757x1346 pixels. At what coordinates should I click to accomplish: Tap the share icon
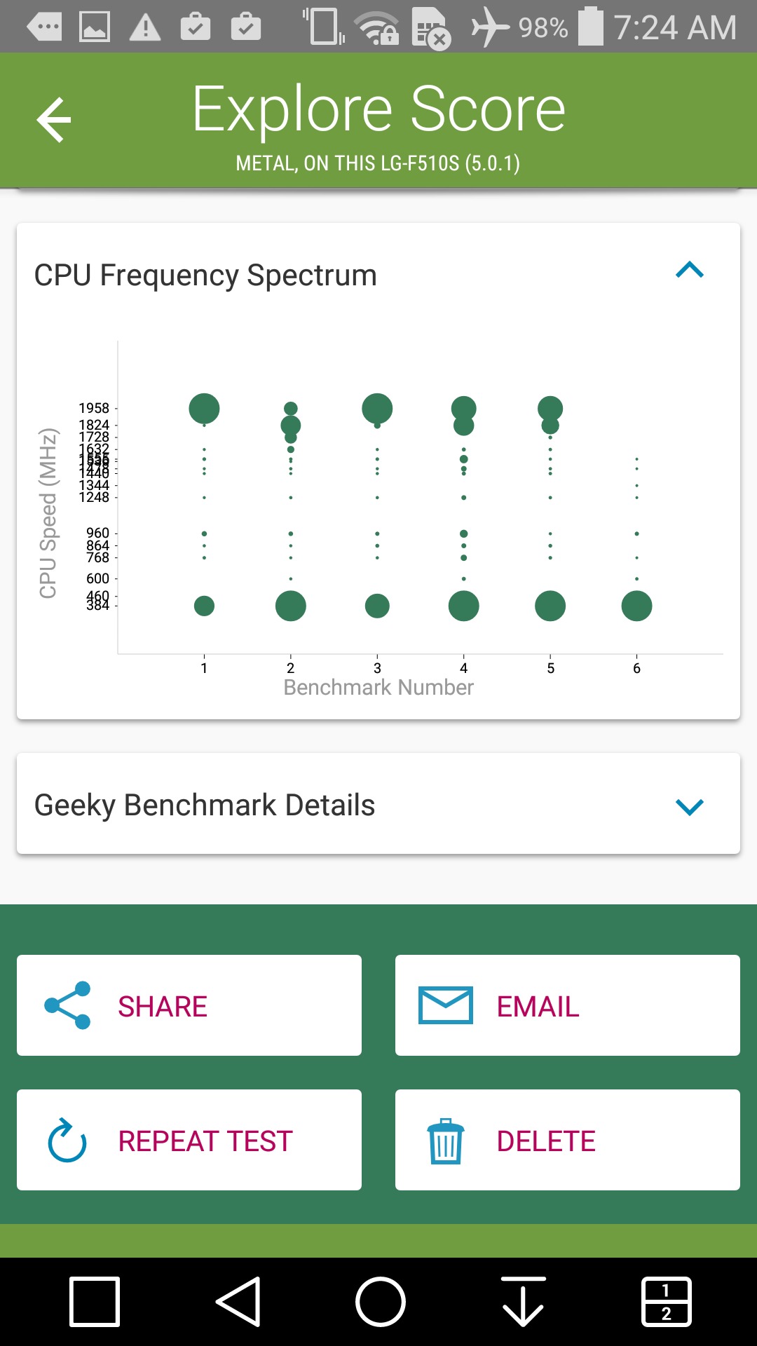[x=67, y=1005]
